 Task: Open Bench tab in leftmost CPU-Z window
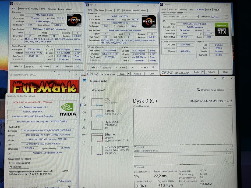point(61,9)
